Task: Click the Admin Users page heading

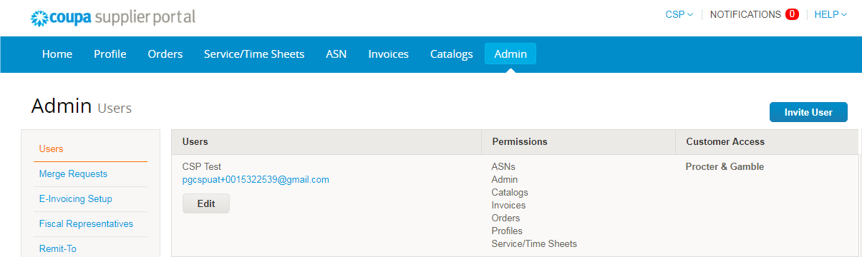Action: click(82, 107)
